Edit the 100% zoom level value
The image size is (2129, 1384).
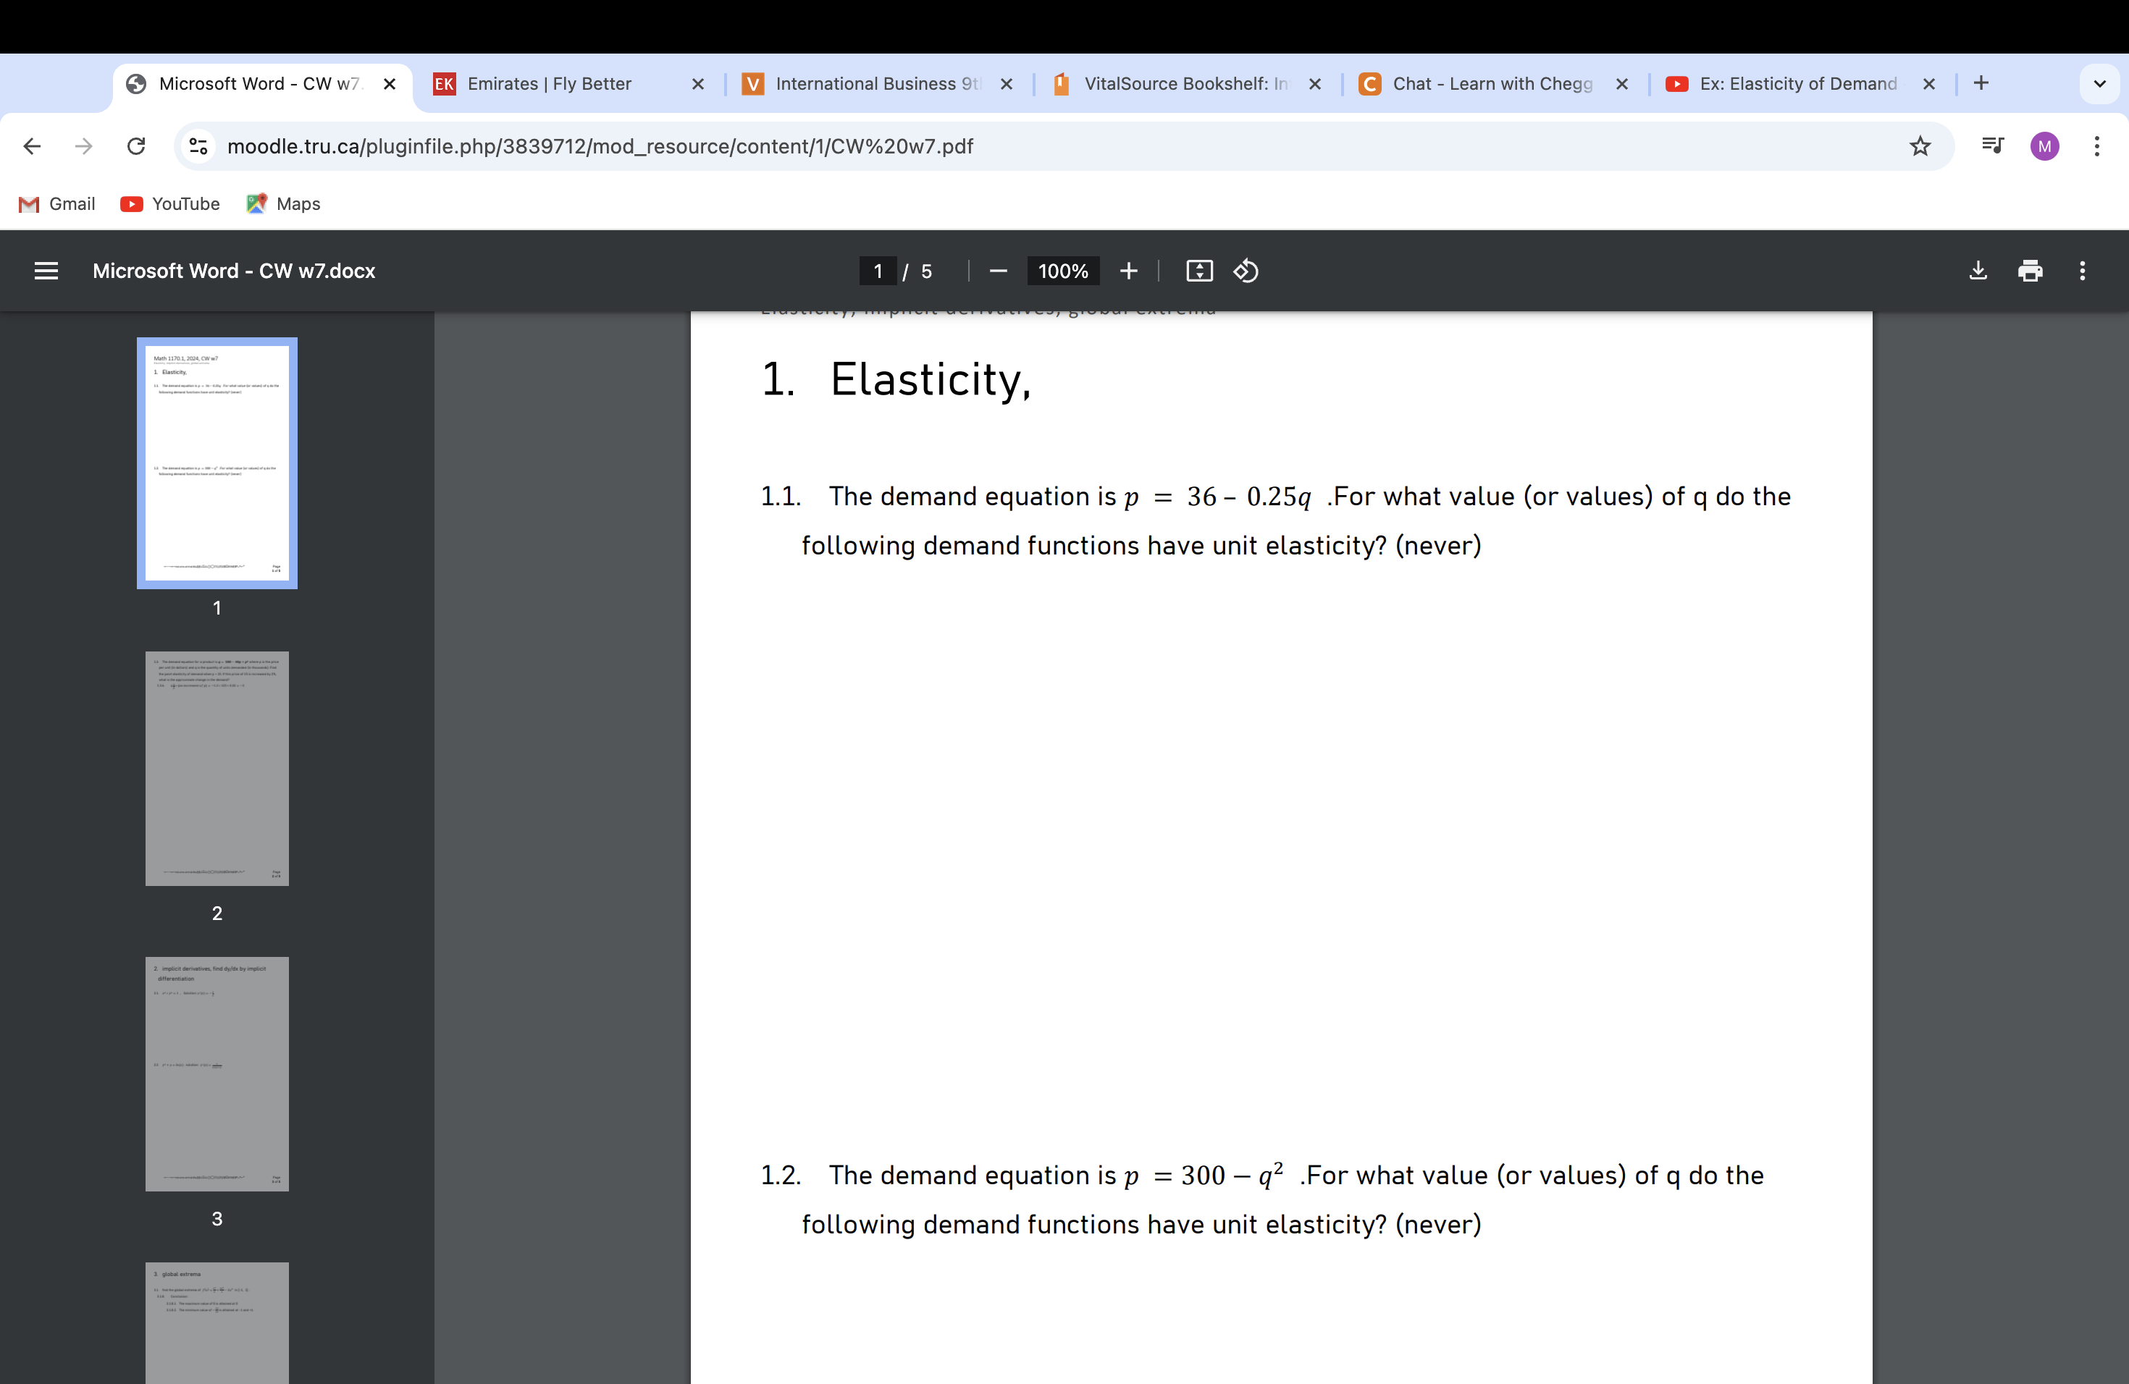[x=1063, y=271]
